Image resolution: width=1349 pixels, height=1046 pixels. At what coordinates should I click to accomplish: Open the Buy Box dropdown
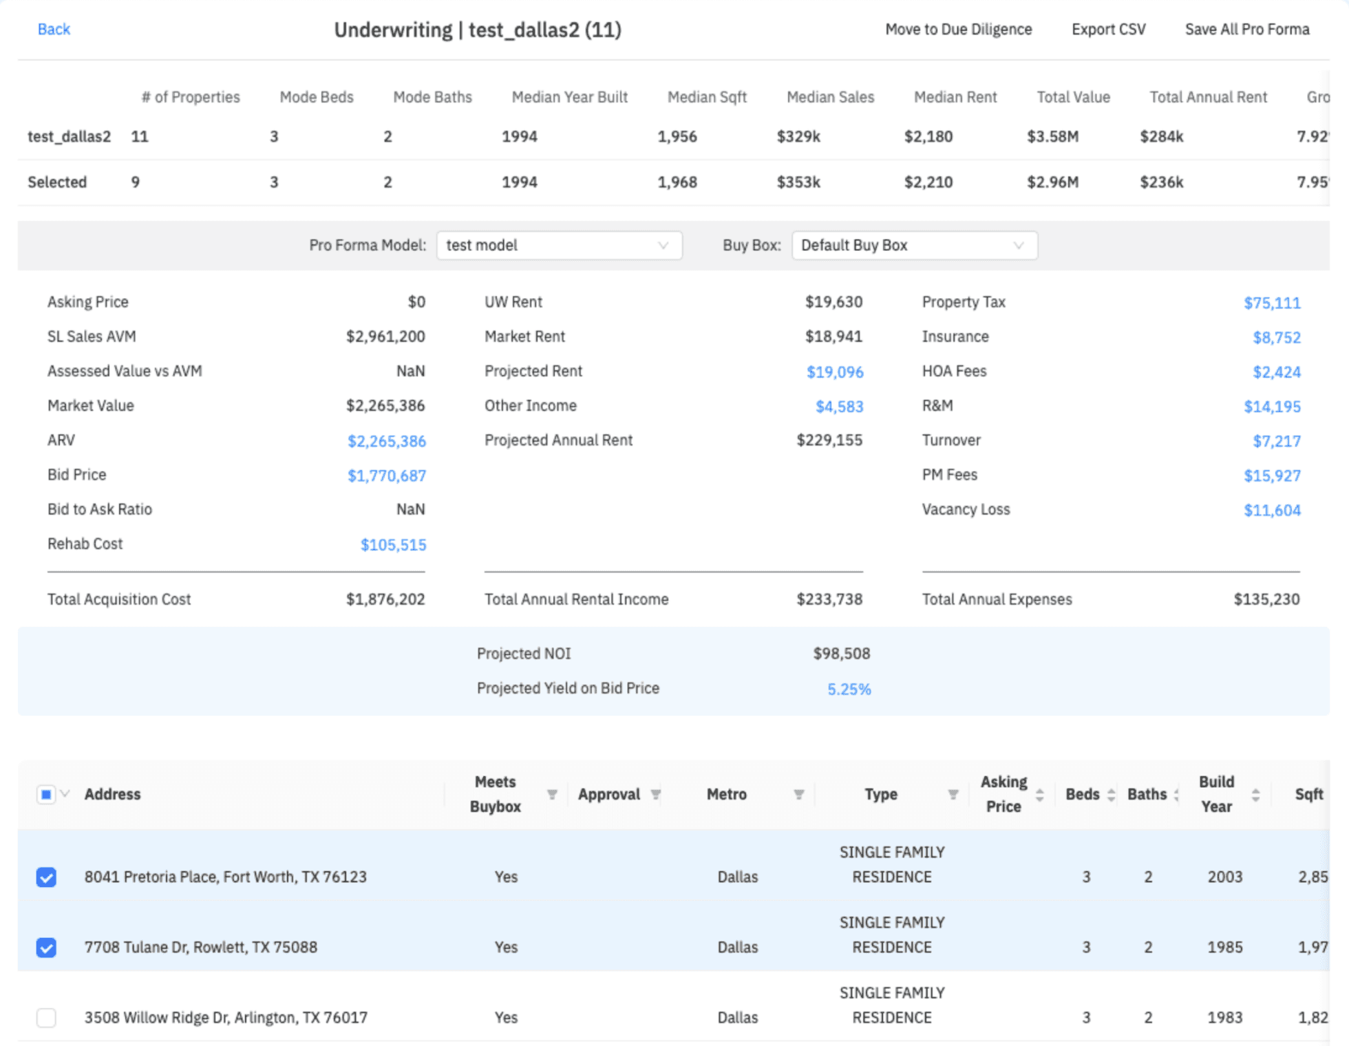pos(914,246)
